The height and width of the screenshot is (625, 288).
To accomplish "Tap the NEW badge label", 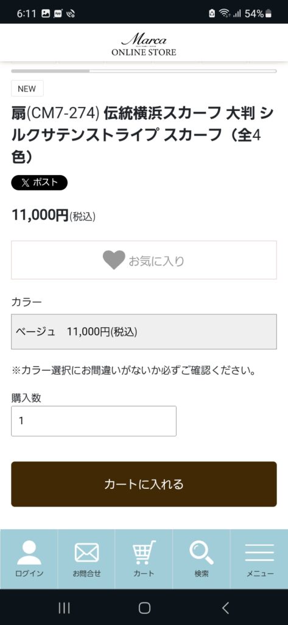I will tap(27, 89).
